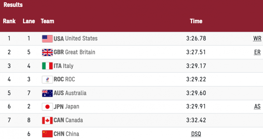263x139 pixels.
Task: Click the Time column header
Action: (196, 21)
